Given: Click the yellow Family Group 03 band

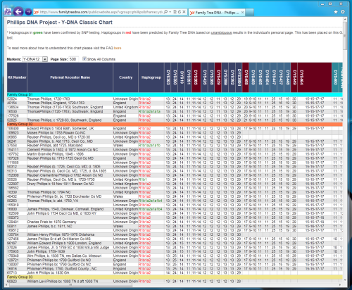Looking at the screenshot, I should (175, 277).
